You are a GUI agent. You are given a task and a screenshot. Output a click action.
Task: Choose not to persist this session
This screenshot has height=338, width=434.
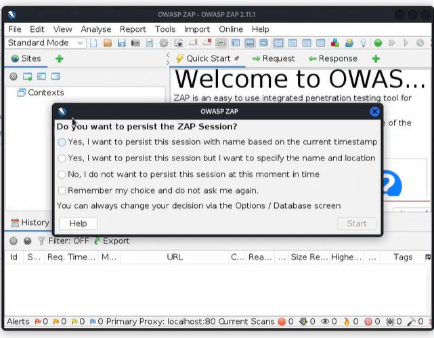[62, 175]
